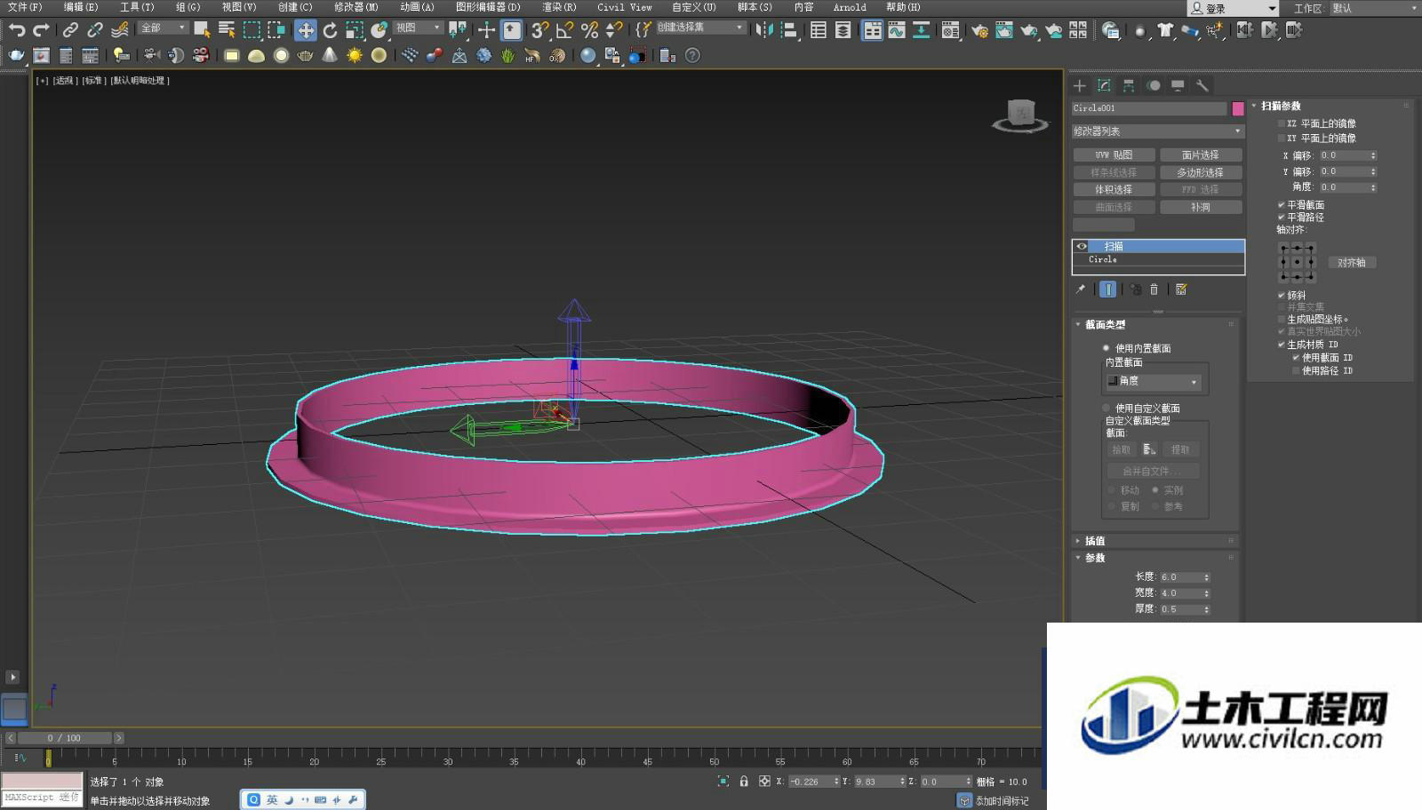Image resolution: width=1422 pixels, height=810 pixels.
Task: Click the Percent Snap toggle icon
Action: tap(588, 30)
